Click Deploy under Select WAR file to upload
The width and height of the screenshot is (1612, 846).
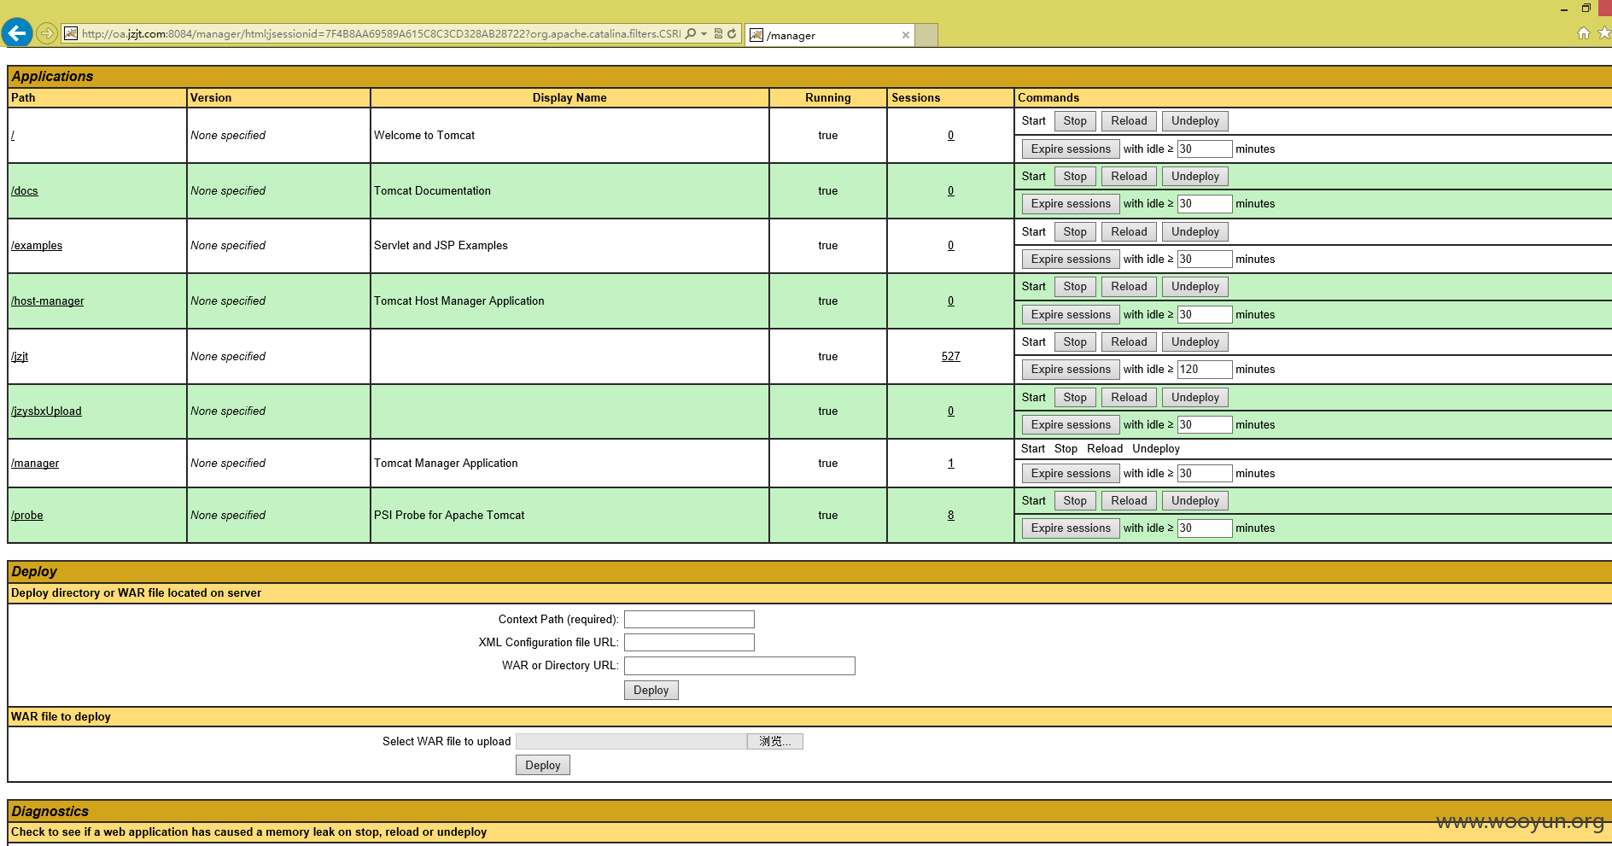pyautogui.click(x=542, y=766)
